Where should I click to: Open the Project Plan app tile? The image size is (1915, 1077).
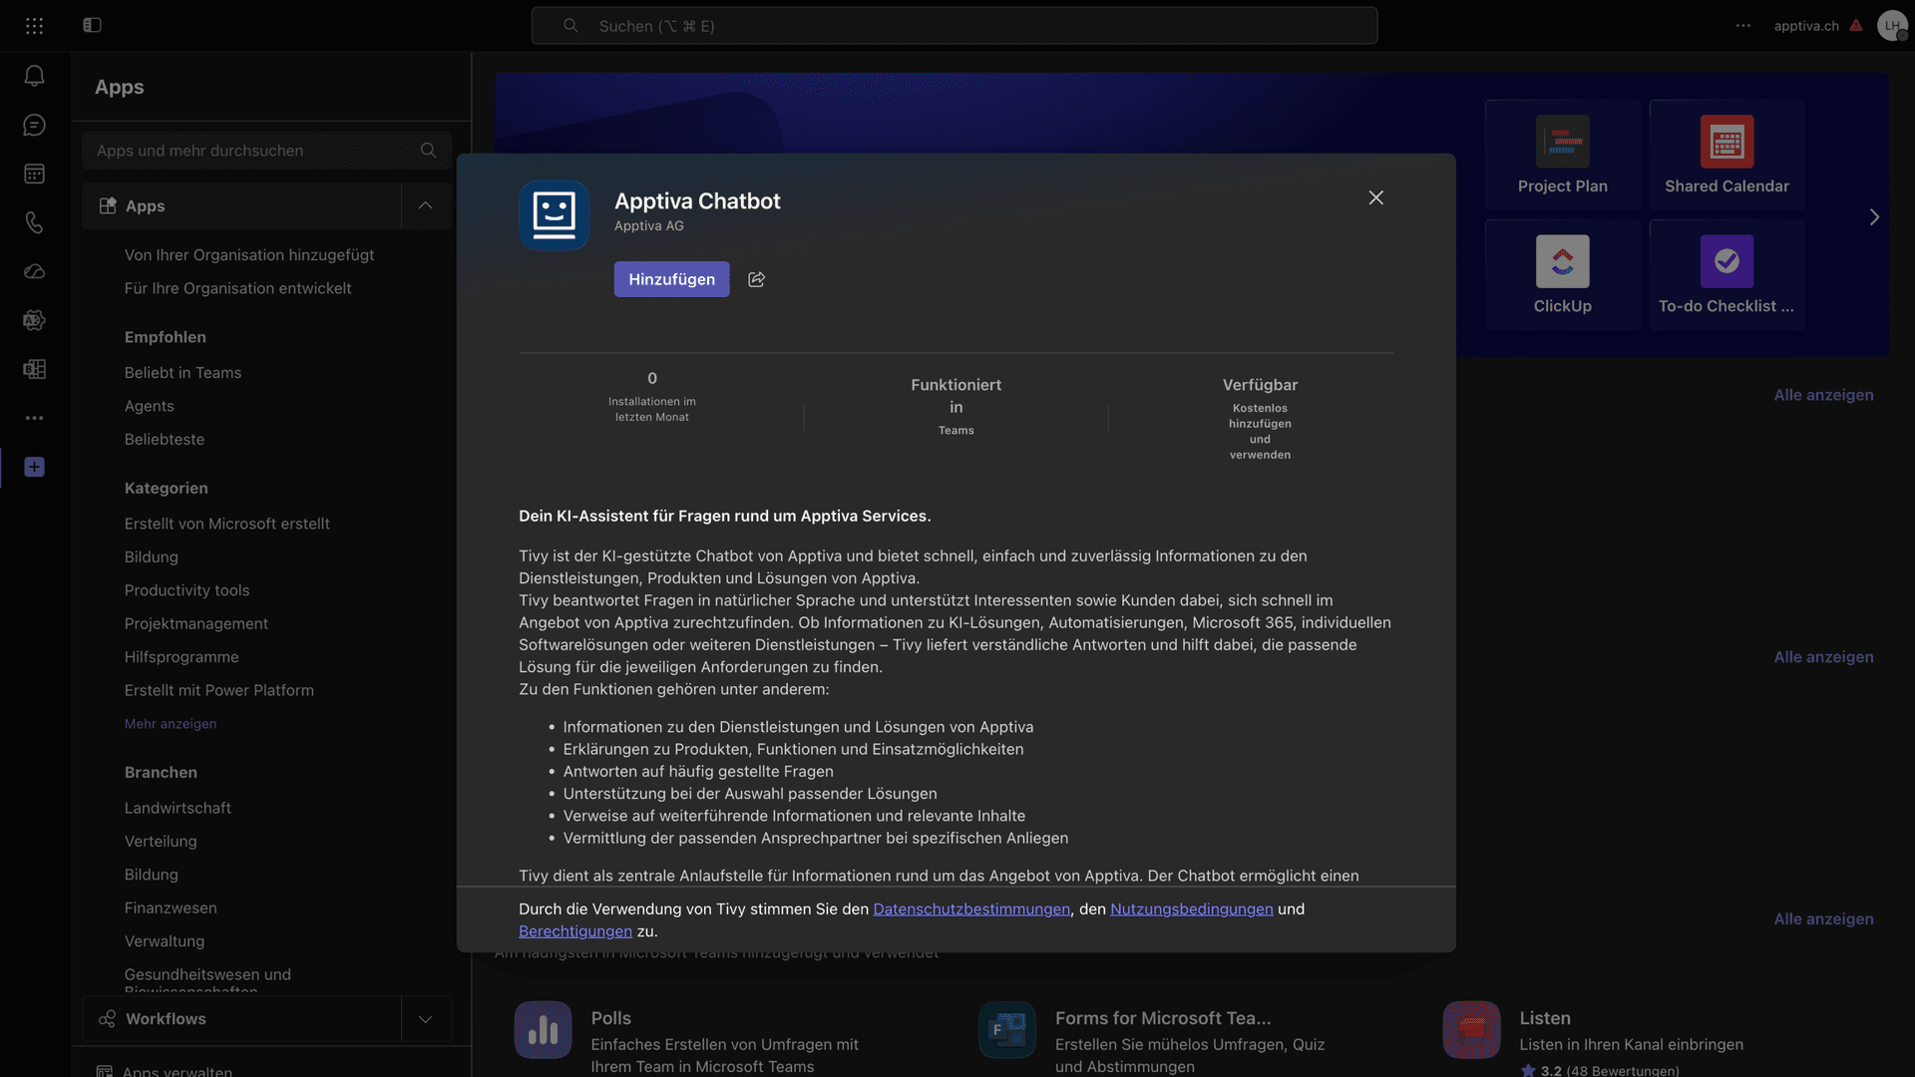[x=1562, y=155]
